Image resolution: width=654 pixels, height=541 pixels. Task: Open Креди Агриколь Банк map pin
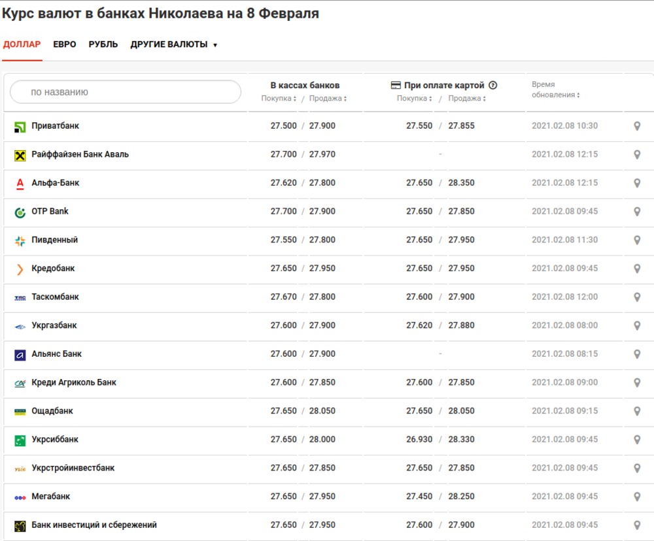point(637,383)
